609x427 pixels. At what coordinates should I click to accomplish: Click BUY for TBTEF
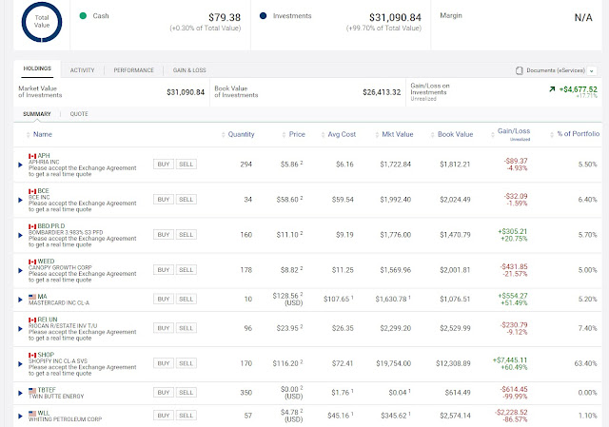pos(164,393)
